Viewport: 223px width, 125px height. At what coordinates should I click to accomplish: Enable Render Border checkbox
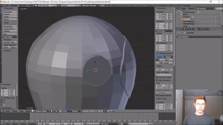coord(157,95)
